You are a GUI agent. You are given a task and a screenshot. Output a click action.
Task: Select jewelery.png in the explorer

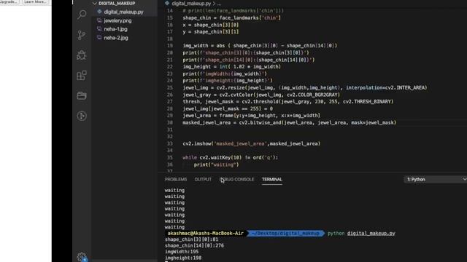click(117, 21)
